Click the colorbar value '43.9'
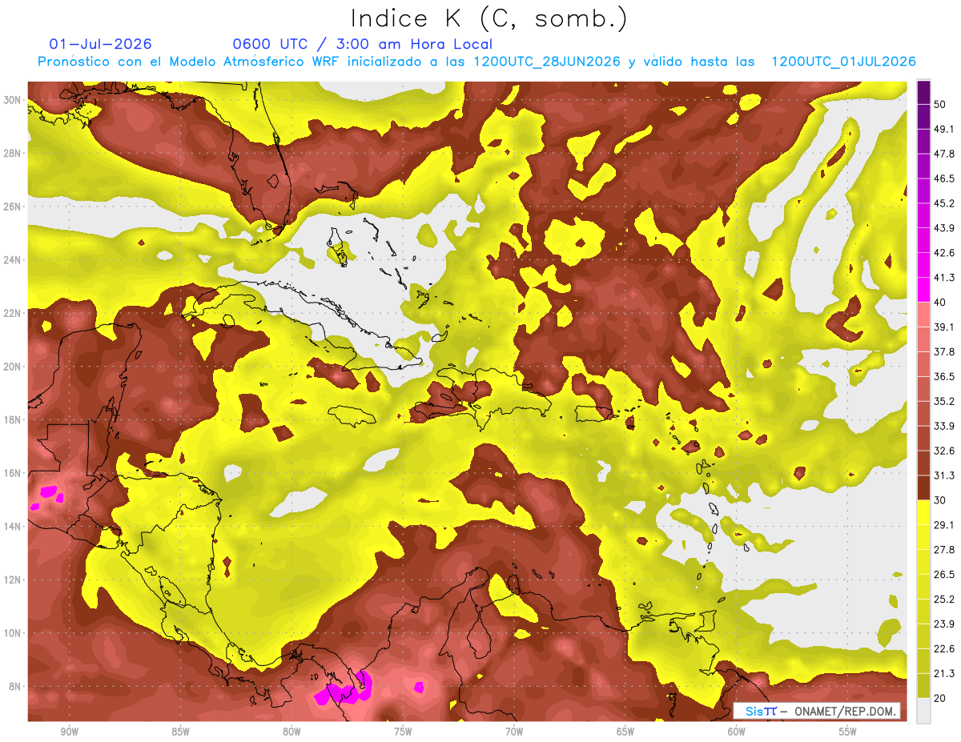 click(944, 228)
